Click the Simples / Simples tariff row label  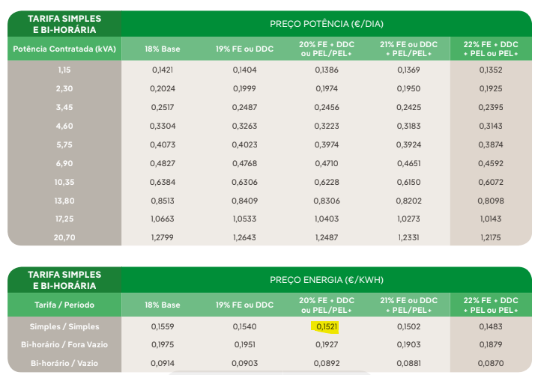pos(64,326)
